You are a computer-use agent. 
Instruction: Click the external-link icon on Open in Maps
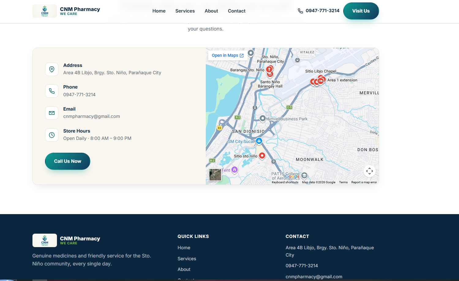[242, 56]
